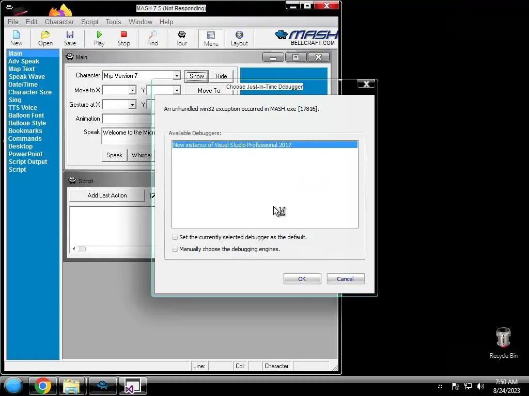Image resolution: width=529 pixels, height=396 pixels.
Task: Select Sing in the sidebar
Action: pos(14,100)
